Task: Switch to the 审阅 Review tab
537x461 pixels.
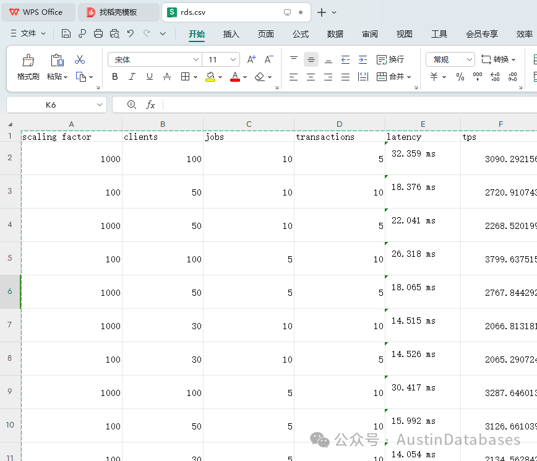Action: point(370,34)
